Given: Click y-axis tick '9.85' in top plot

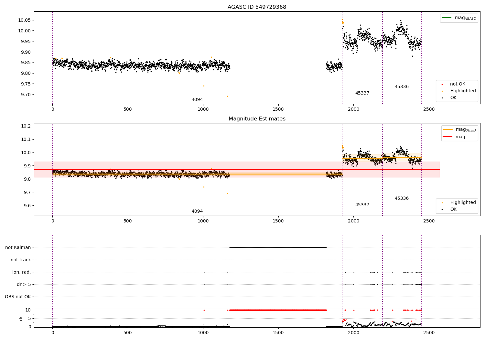Looking at the screenshot, I should [26, 63].
